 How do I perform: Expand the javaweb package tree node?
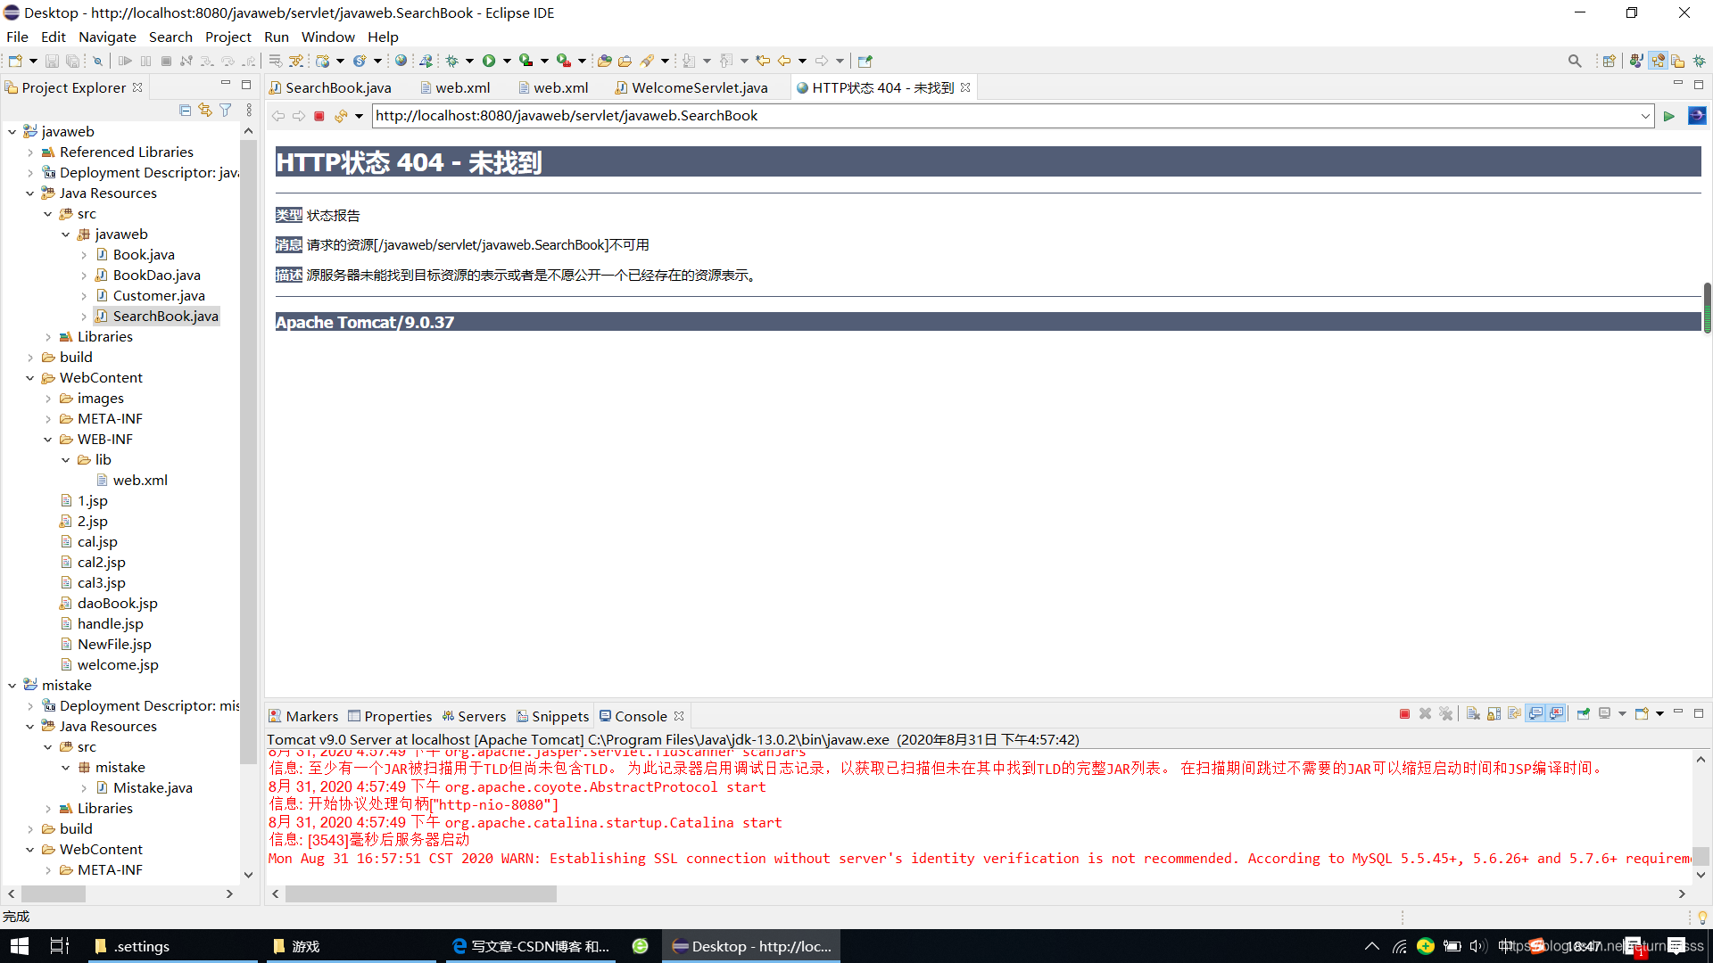click(x=67, y=234)
